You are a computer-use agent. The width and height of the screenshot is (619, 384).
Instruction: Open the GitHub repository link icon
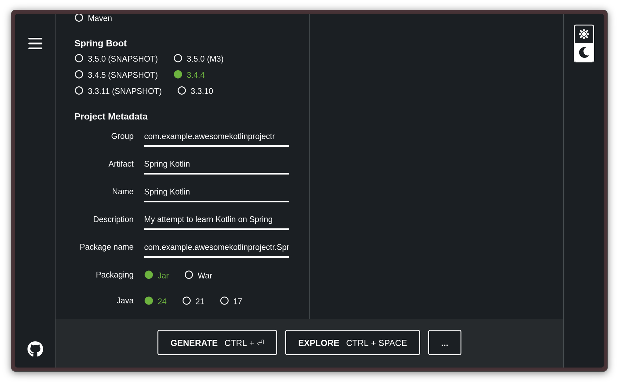[x=35, y=349]
